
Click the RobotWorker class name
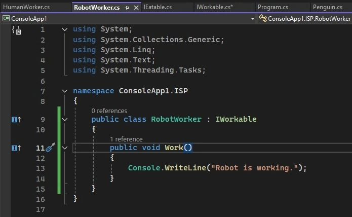click(176, 119)
